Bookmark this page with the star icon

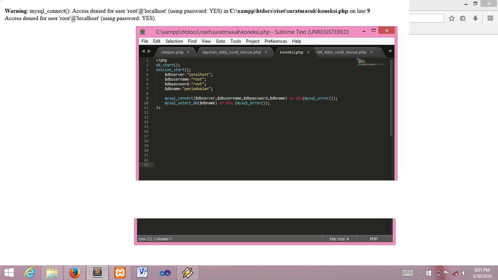coord(452,18)
